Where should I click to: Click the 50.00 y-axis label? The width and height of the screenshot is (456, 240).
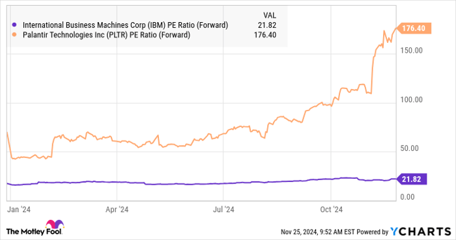pyautogui.click(x=410, y=148)
